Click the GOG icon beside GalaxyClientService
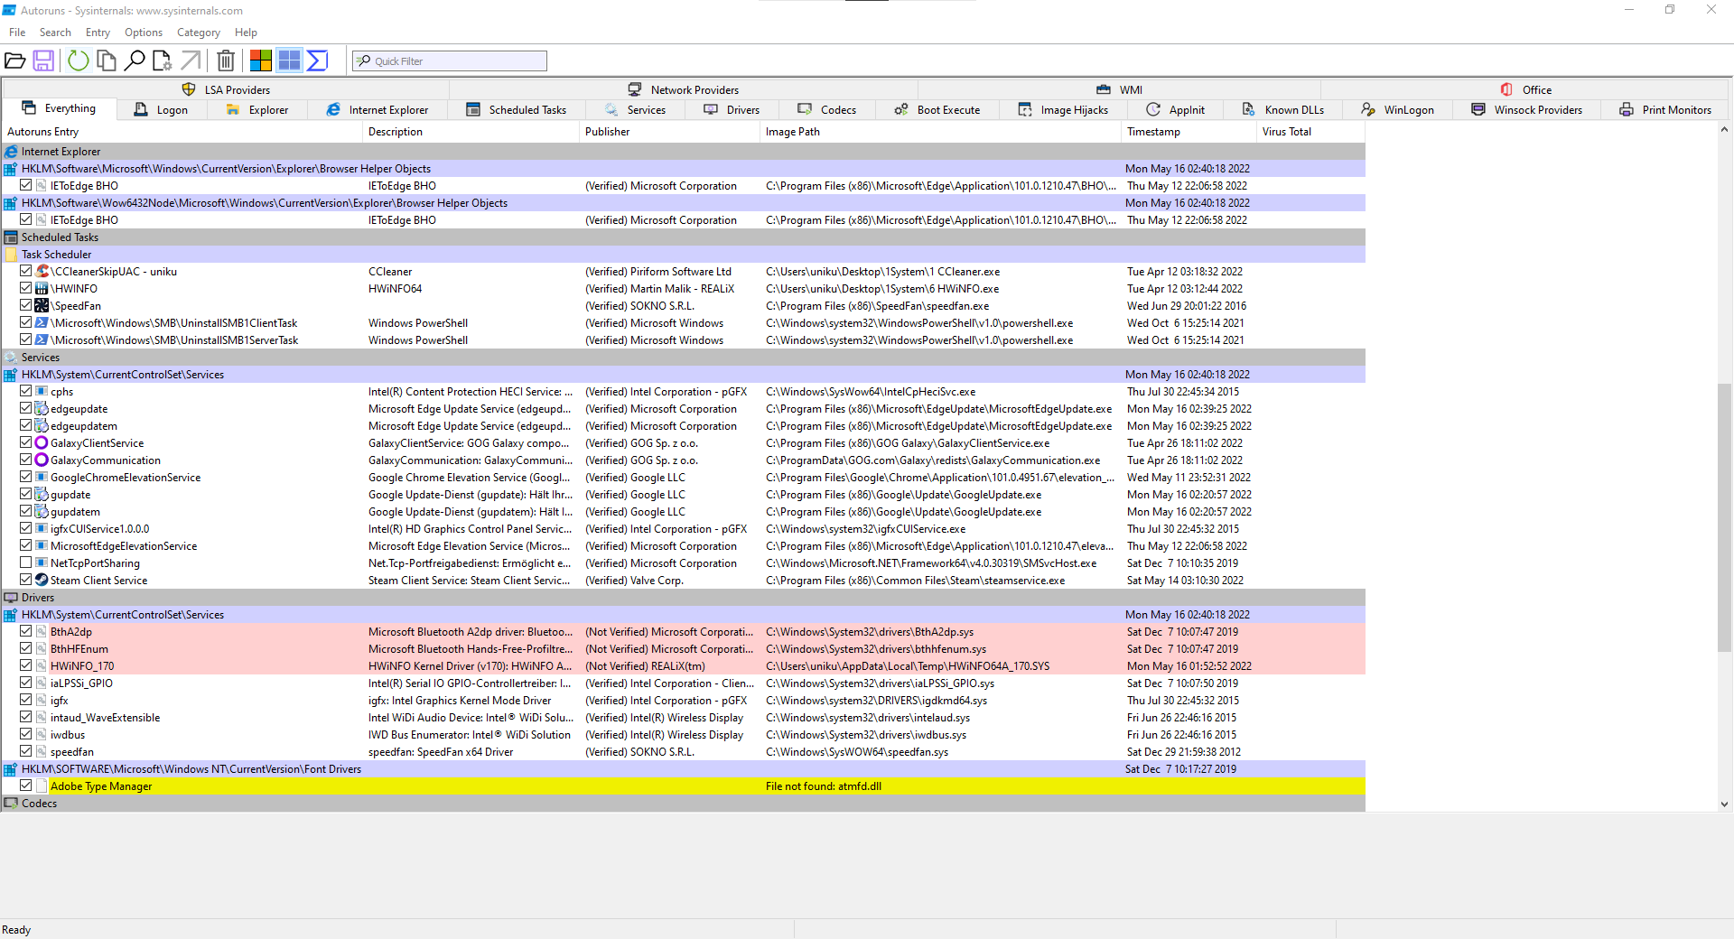 pyautogui.click(x=42, y=442)
